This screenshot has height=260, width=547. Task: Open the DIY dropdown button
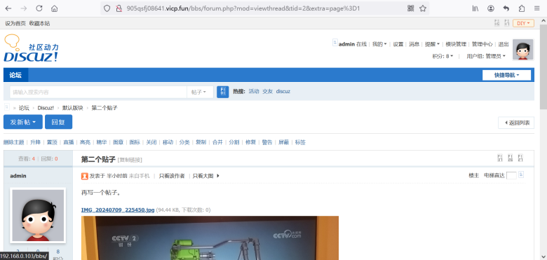point(523,23)
